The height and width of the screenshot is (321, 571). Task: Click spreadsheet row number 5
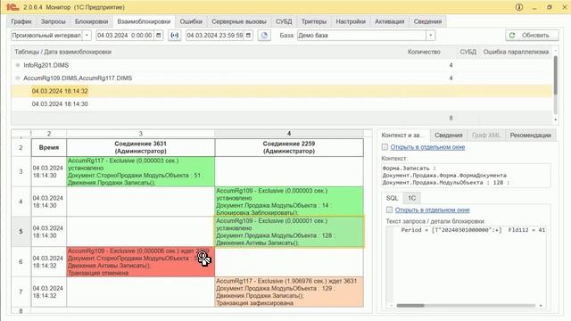(21, 232)
